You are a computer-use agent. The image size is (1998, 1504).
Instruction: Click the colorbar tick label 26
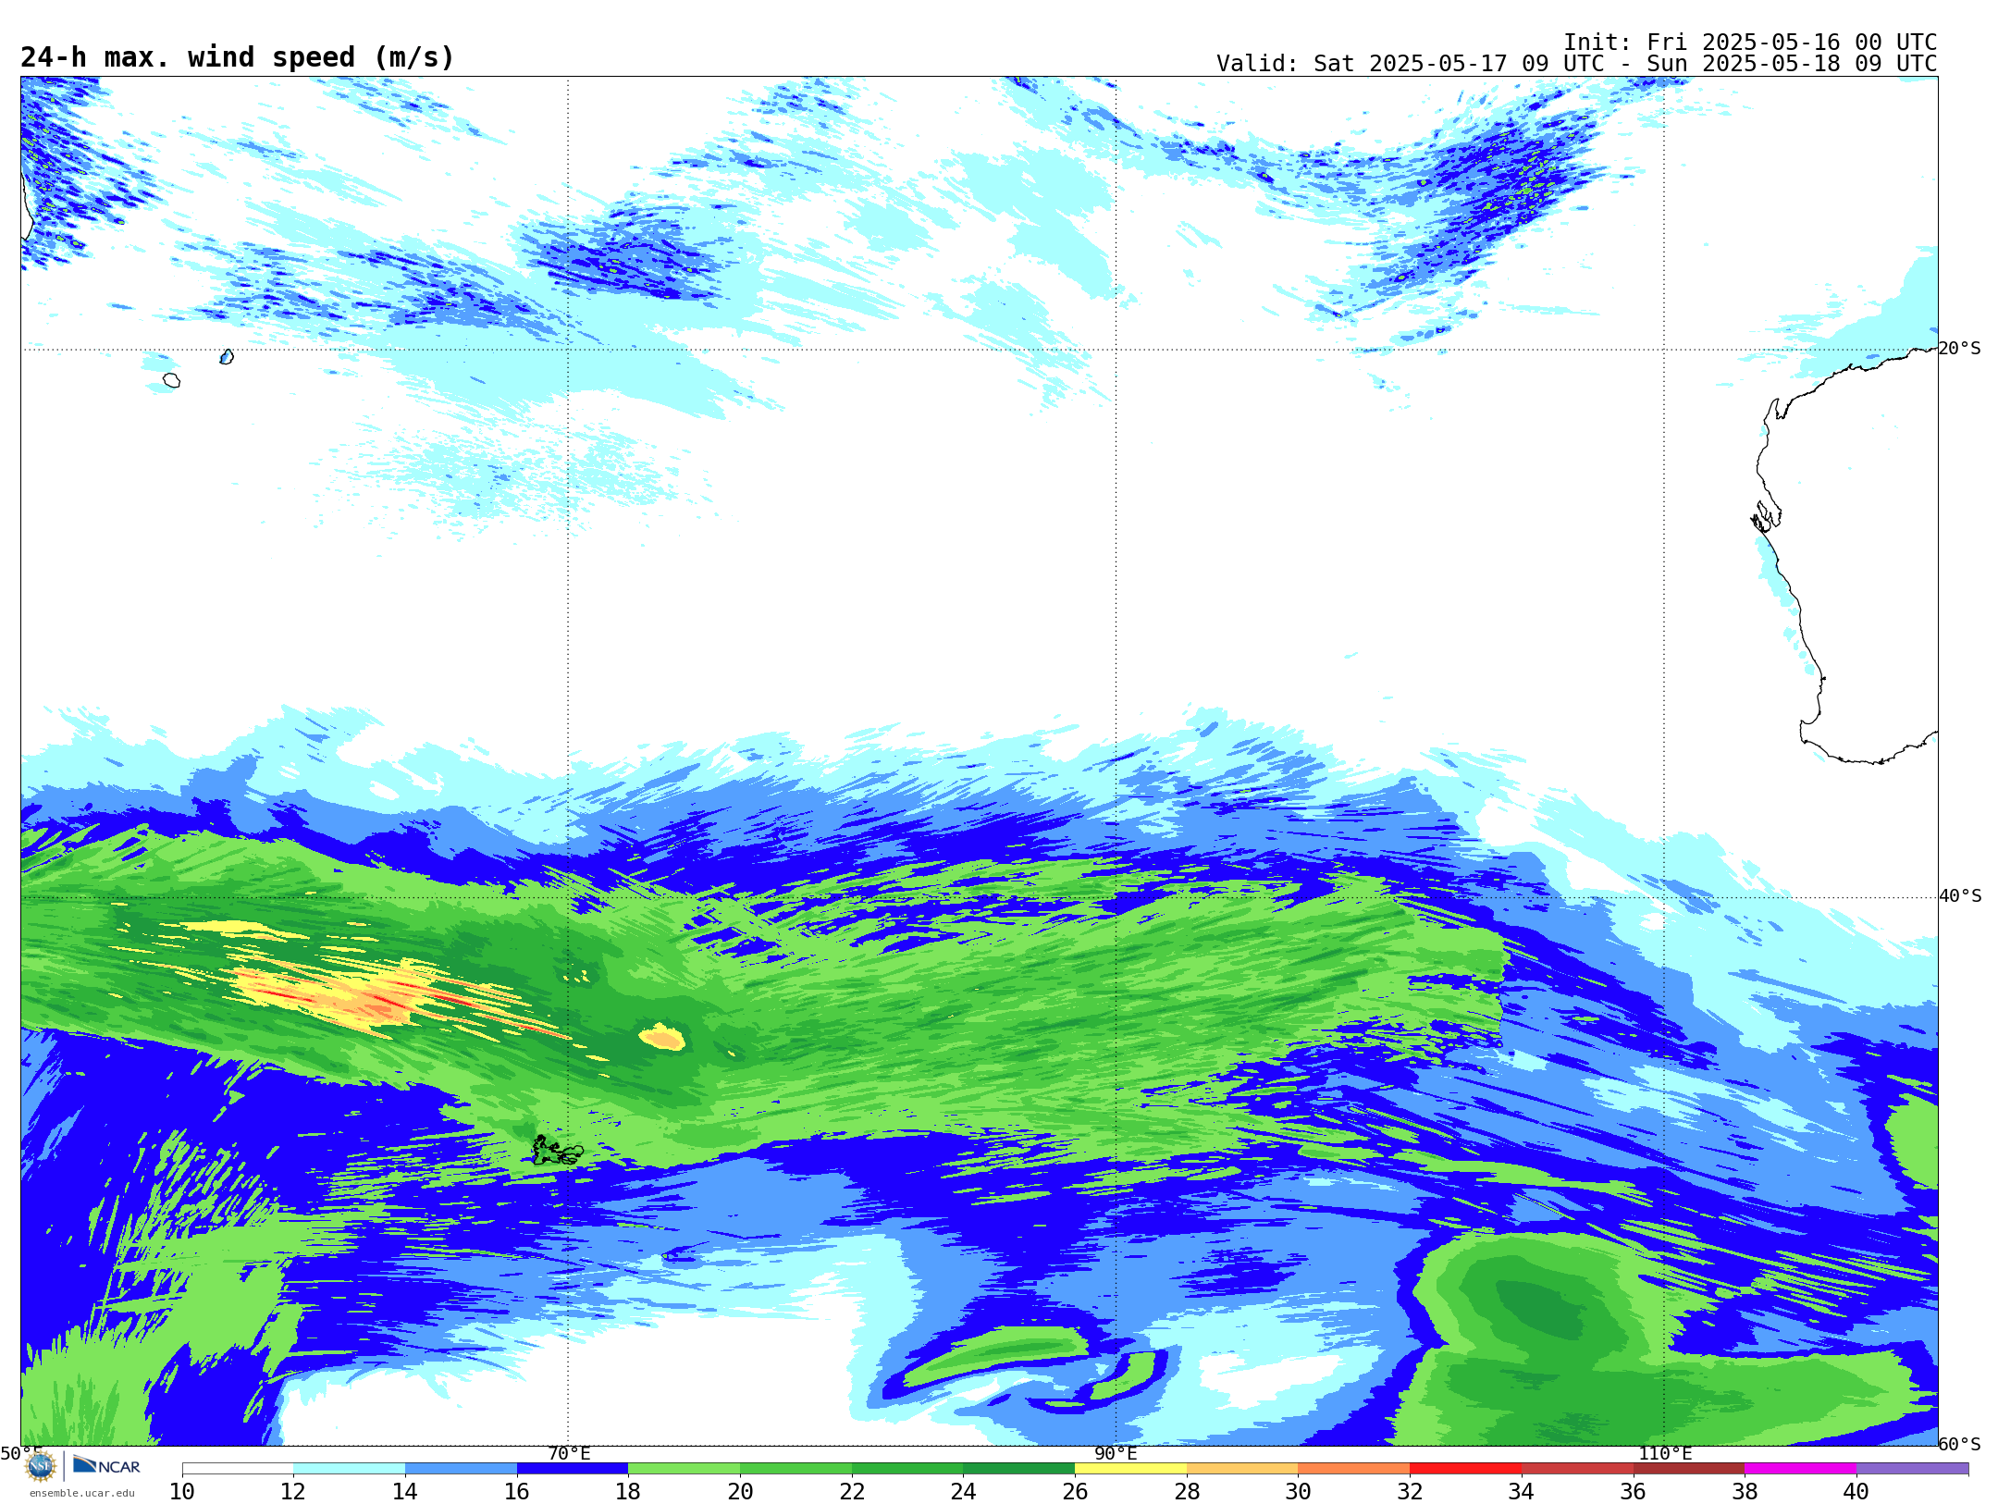coord(1075,1491)
